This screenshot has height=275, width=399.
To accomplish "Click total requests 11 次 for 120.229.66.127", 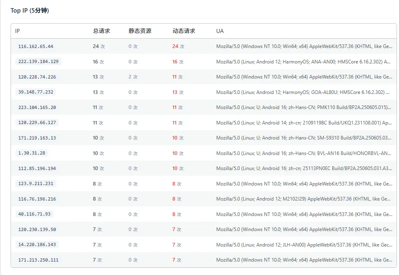I will coord(98,123).
